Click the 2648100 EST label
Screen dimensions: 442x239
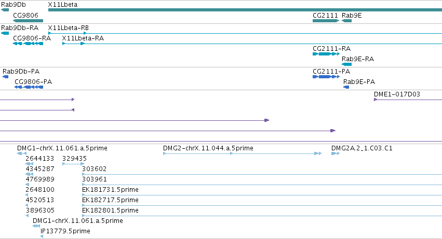(40, 190)
